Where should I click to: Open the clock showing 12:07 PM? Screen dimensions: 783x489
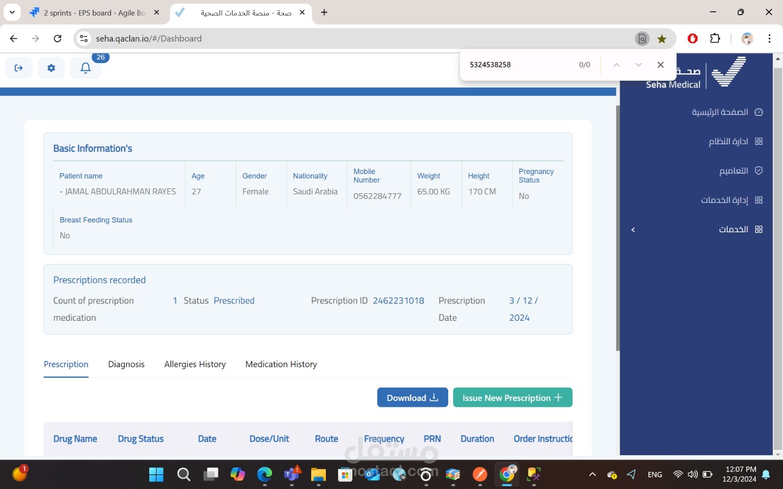739,474
